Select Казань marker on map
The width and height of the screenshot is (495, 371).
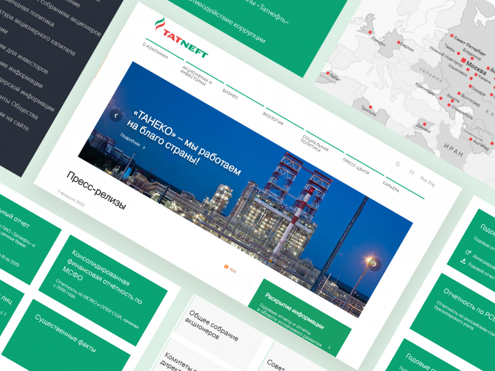pos(476,75)
